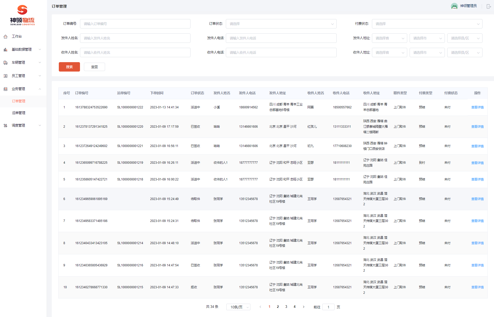This screenshot has height=317, width=494.
Task: Click the employee management badge icon
Action: (x=5, y=76)
